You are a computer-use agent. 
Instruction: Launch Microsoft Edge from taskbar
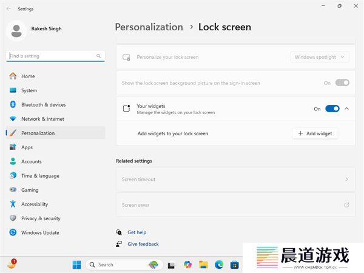219,265
